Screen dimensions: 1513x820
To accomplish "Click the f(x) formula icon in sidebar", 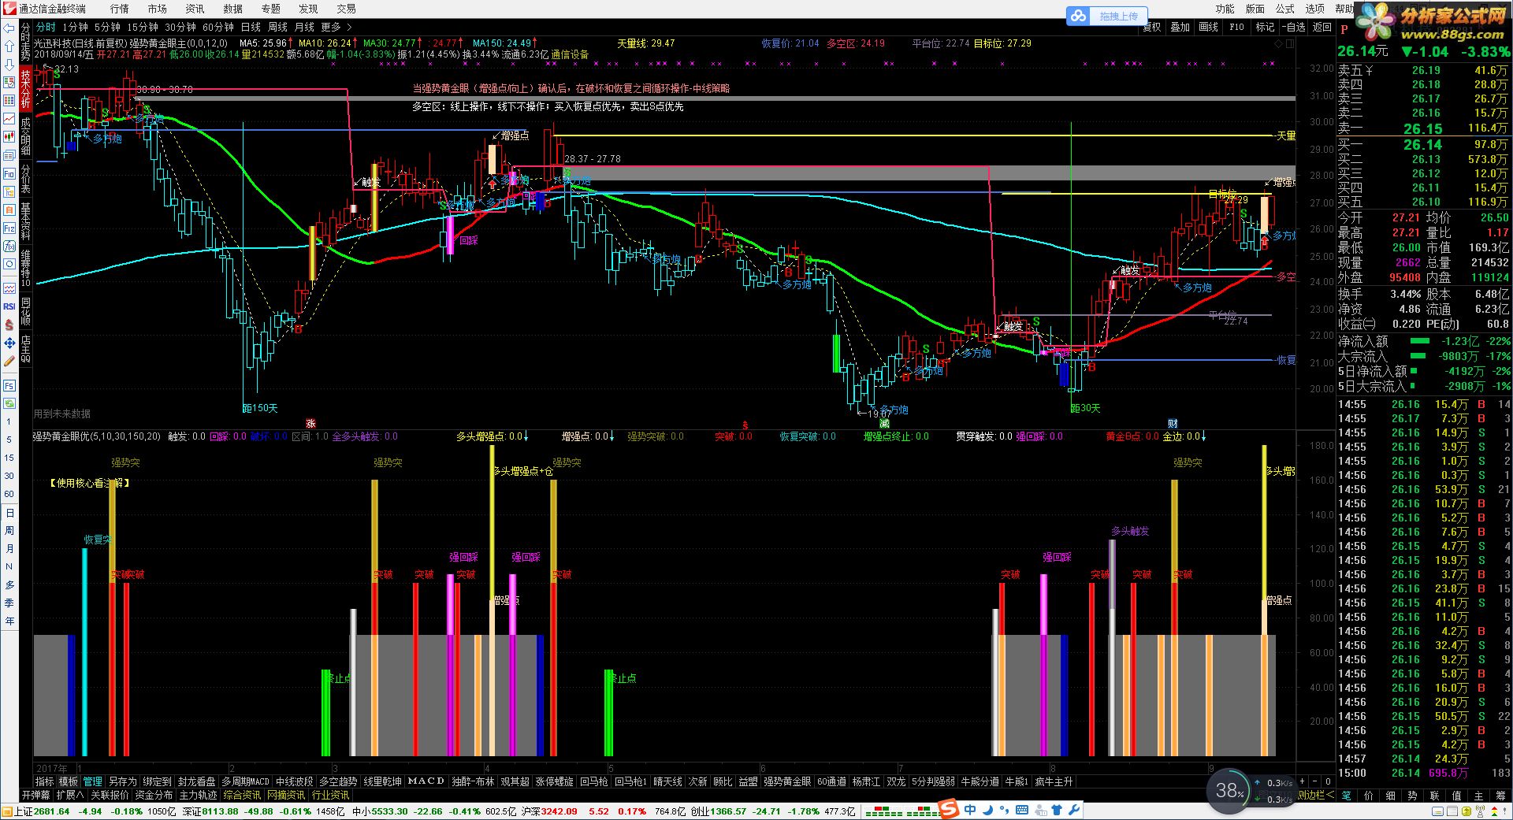I will (x=9, y=246).
